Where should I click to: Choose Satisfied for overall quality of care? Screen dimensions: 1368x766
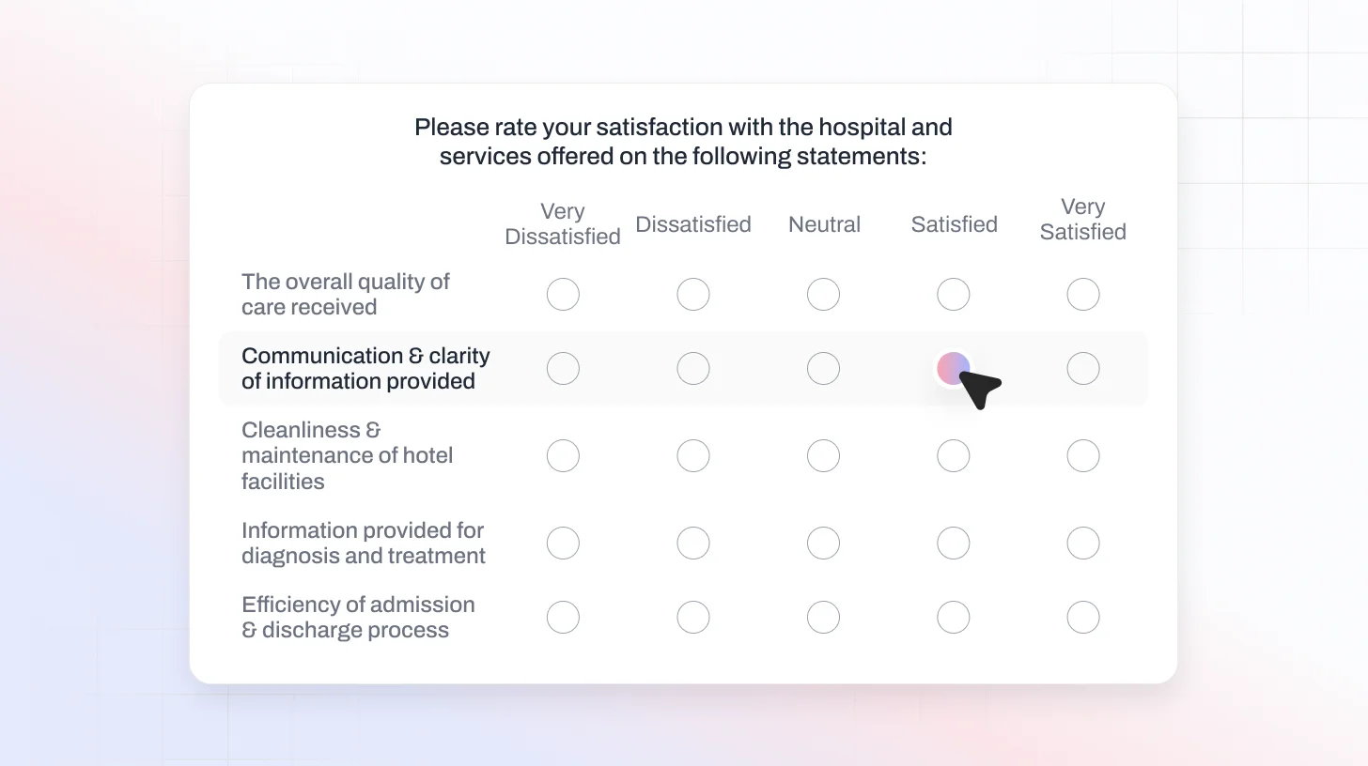click(953, 295)
